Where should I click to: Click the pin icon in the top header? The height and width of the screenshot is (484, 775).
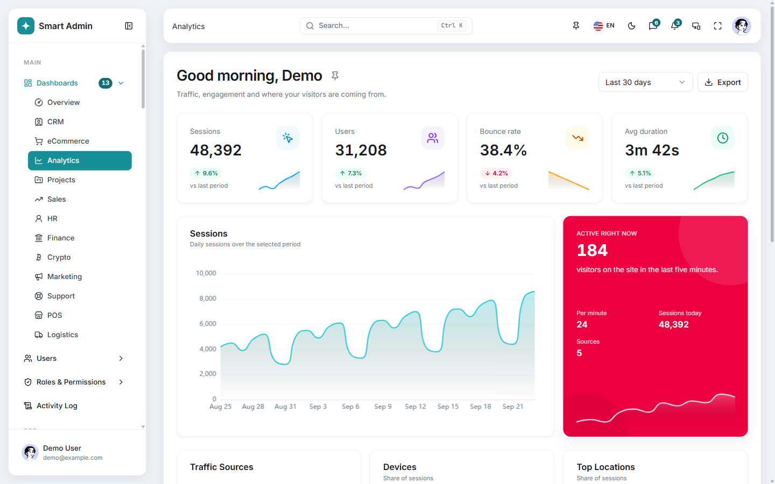pos(576,26)
